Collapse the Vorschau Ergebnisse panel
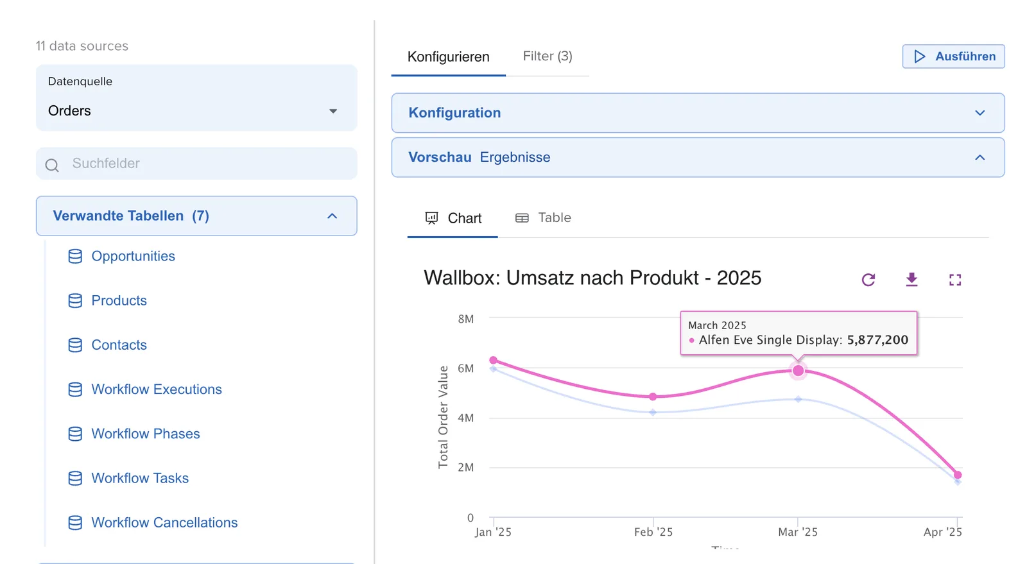The image size is (1027, 564). click(x=698, y=157)
